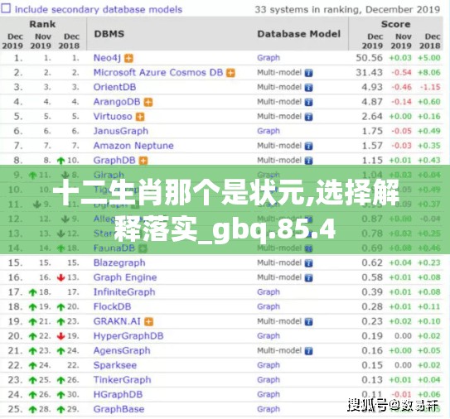Open Microsoft Azure Cosmos DB link
Viewport: 450px width, 419px height.
(x=158, y=73)
